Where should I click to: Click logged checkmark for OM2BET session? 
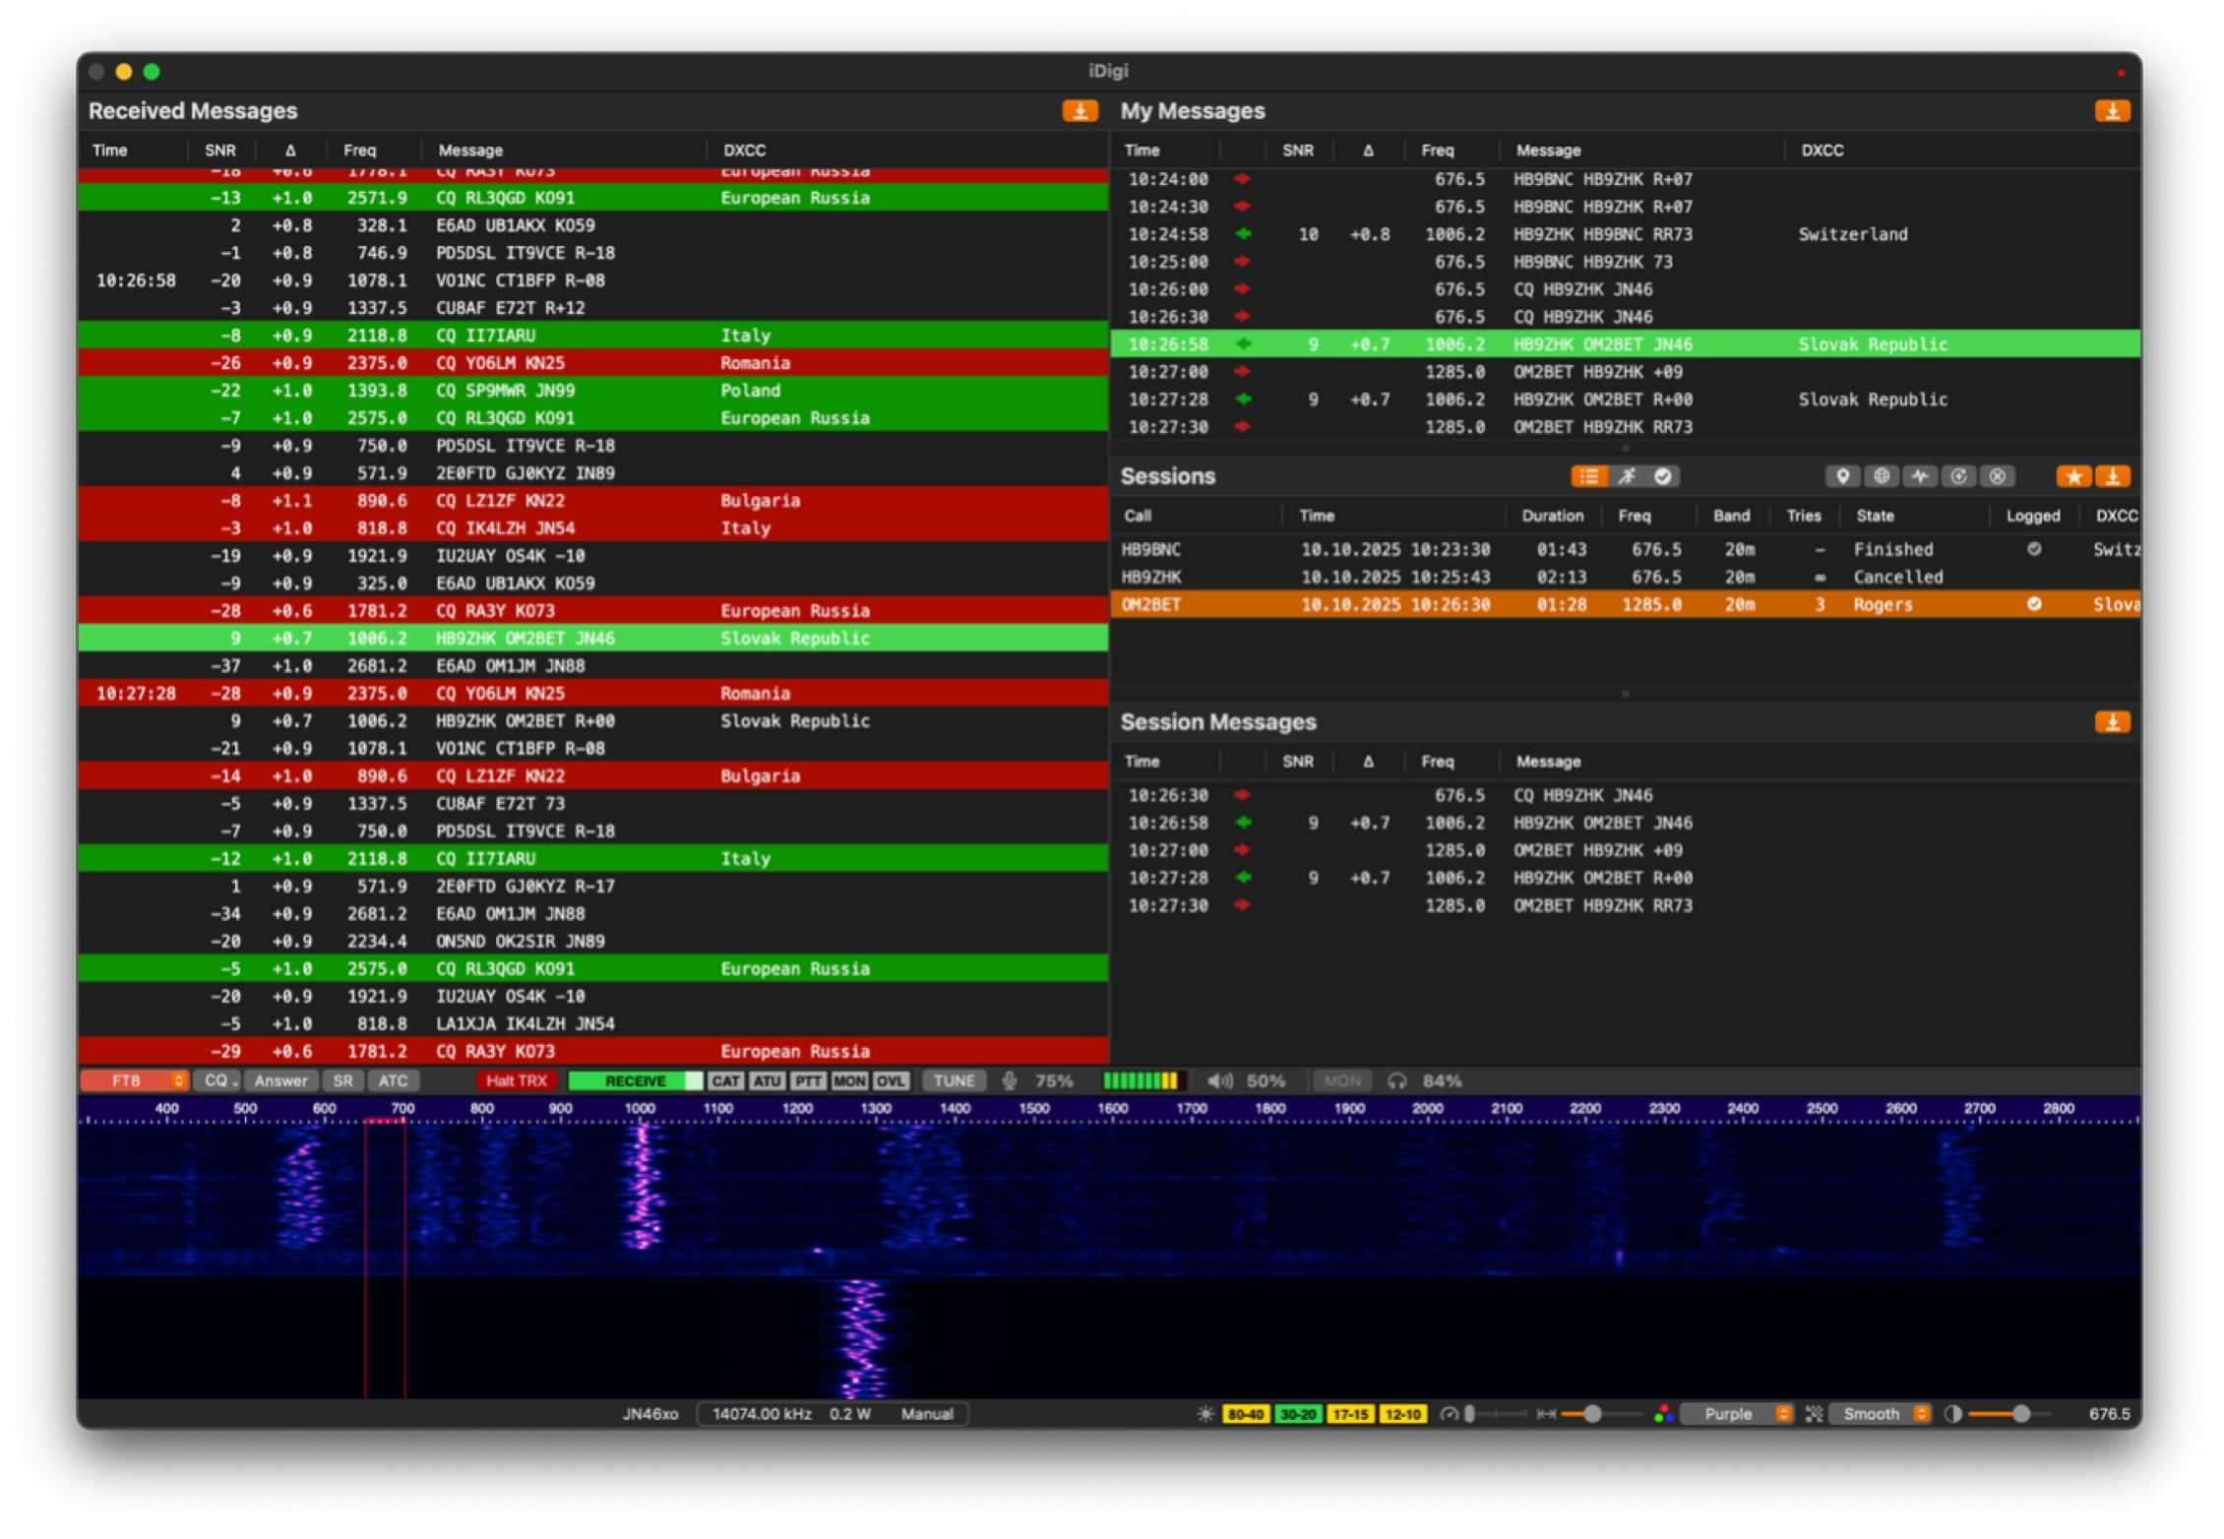pos(2034,604)
